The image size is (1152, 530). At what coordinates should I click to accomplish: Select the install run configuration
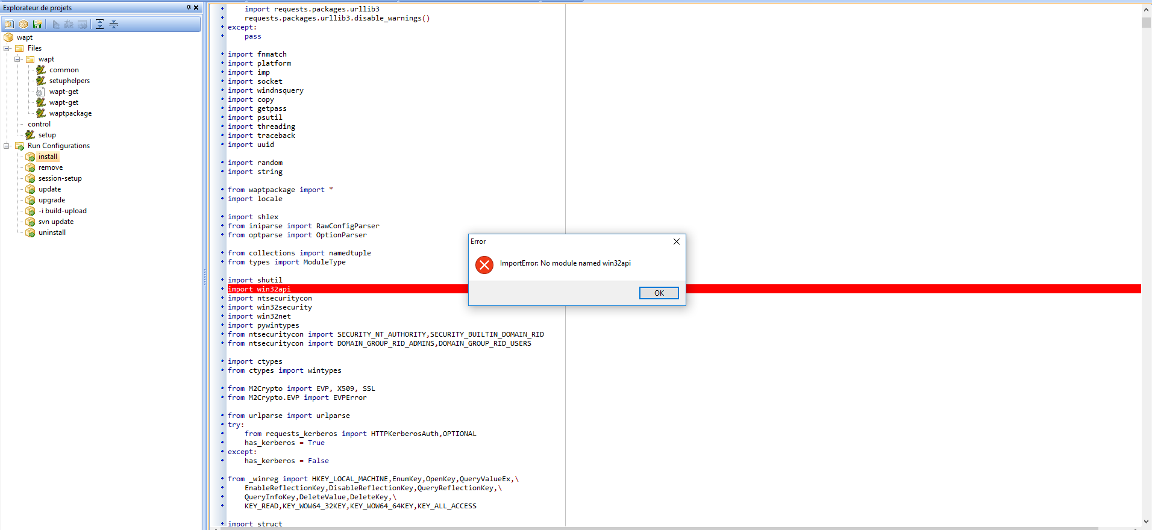coord(48,157)
